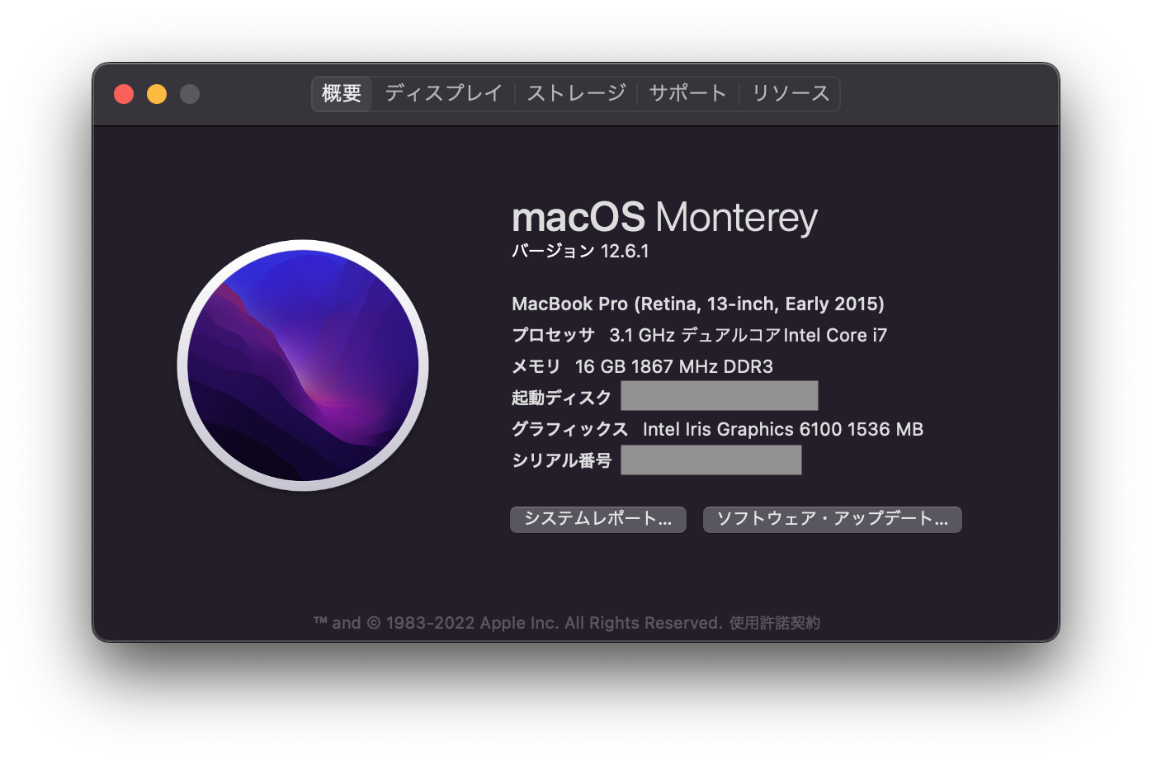Click the macOS Monterey wallpaper logo

click(303, 365)
